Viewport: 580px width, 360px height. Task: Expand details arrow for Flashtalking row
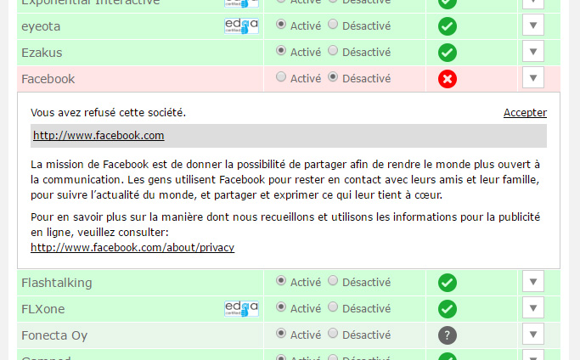[x=533, y=282]
